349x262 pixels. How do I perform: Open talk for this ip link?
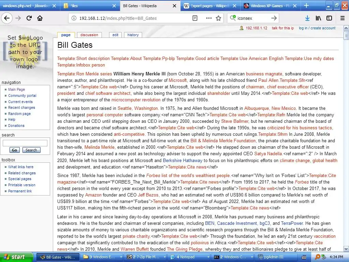click(283, 28)
